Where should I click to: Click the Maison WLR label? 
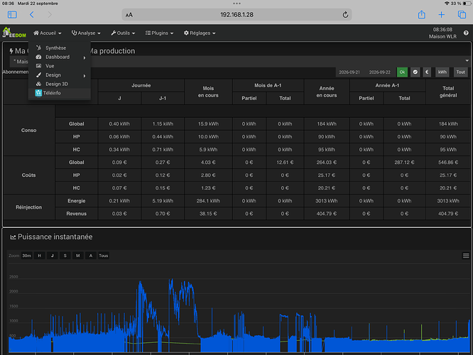coord(442,36)
